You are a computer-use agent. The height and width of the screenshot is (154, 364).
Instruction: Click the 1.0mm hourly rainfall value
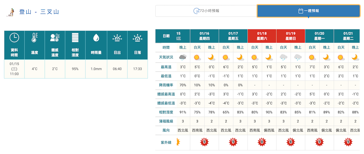point(96,69)
